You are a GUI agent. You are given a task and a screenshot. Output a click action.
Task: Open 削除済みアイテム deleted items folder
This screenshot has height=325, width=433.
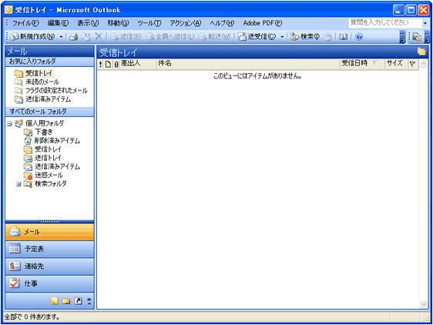click(x=52, y=140)
